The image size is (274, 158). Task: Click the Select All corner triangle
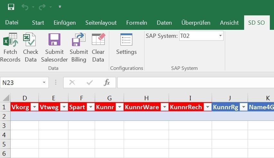[6, 98]
